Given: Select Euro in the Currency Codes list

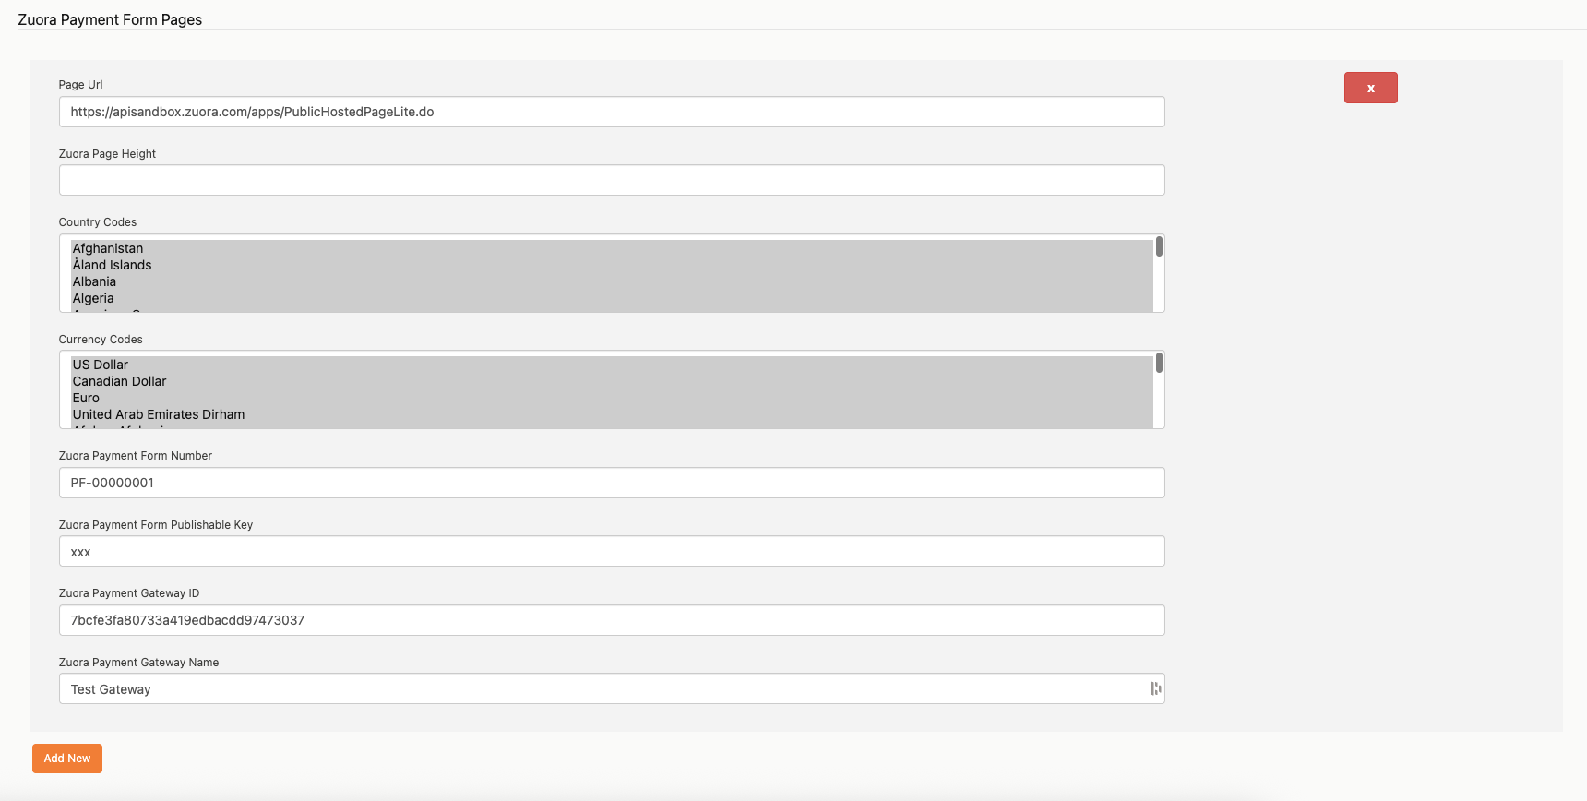Looking at the screenshot, I should pyautogui.click(x=86, y=398).
